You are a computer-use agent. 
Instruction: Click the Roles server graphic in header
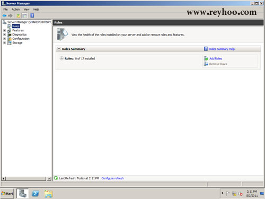(62, 34)
